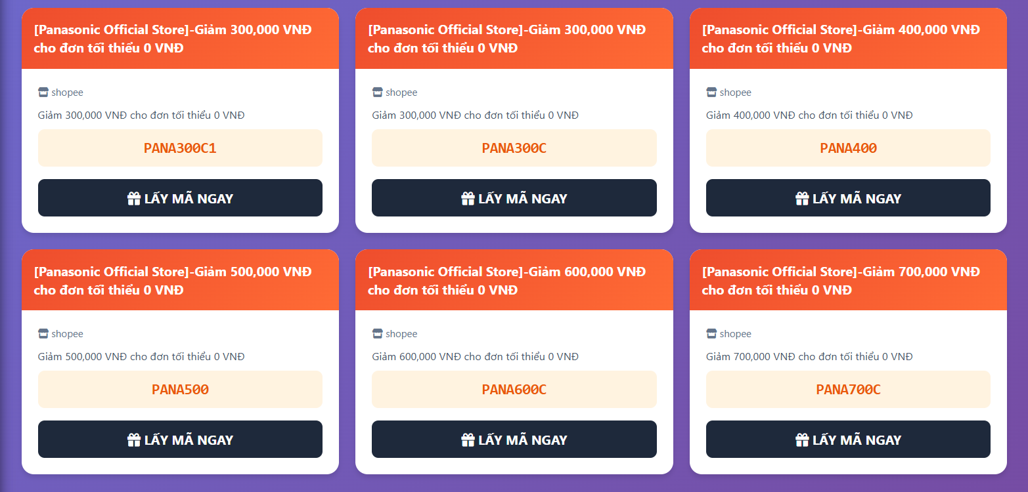Open the Giảm 700,000 VNĐ voucher header
Image resolution: width=1028 pixels, height=492 pixels.
[x=848, y=280]
